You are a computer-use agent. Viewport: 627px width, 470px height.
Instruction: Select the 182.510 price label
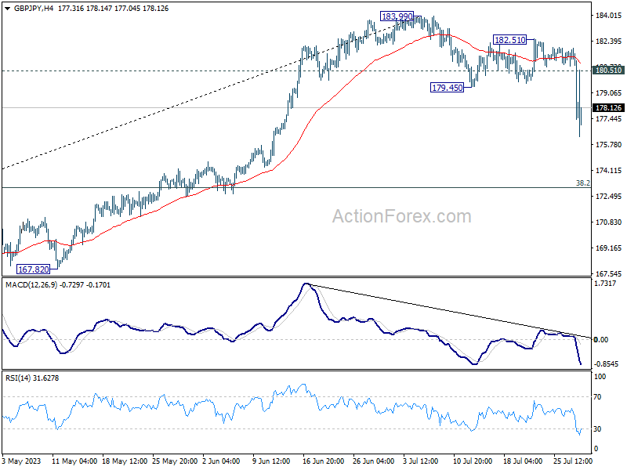pyautogui.click(x=510, y=40)
